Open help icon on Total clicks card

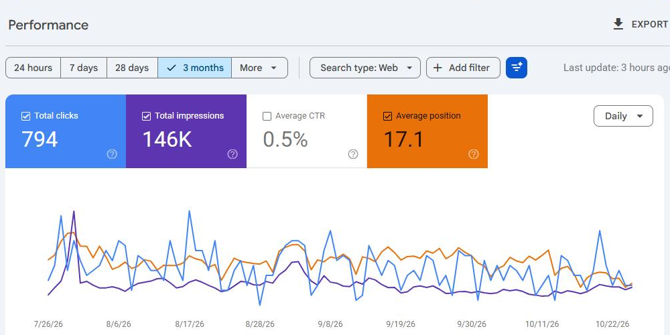pos(112,154)
